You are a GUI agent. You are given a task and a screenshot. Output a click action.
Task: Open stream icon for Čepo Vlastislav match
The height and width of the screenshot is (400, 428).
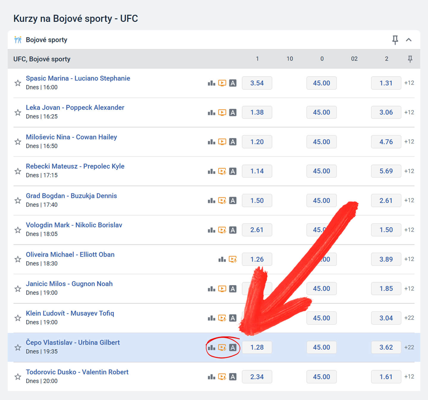[x=222, y=347]
